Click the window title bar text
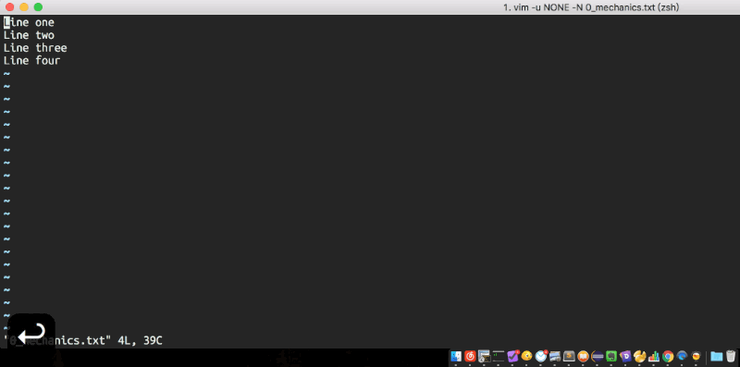 point(591,7)
